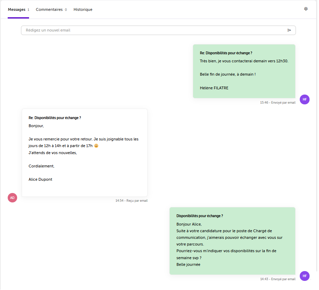The width and height of the screenshot is (319, 290).
Task: Click the Hélène FILATRE signature
Action: [214, 88]
